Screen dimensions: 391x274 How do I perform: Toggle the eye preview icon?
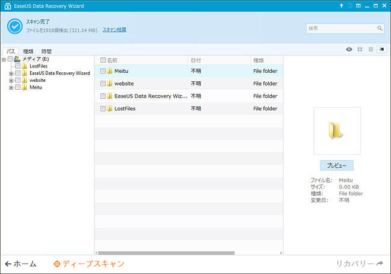point(349,49)
